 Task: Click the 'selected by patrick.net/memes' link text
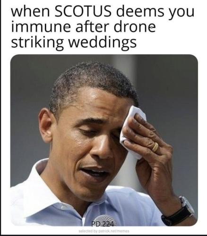tap(104, 231)
